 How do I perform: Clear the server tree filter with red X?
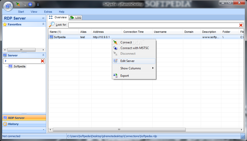pos(42,61)
